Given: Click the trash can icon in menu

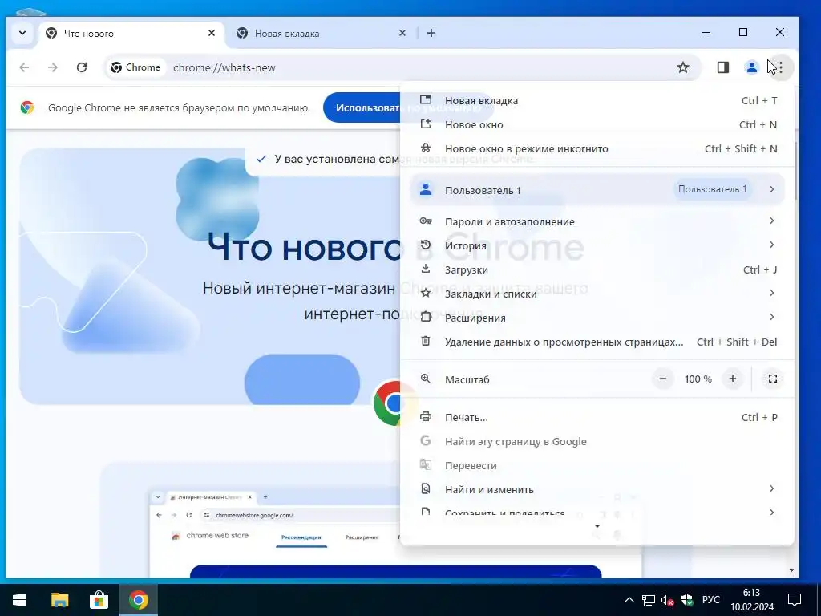Looking at the screenshot, I should point(426,341).
